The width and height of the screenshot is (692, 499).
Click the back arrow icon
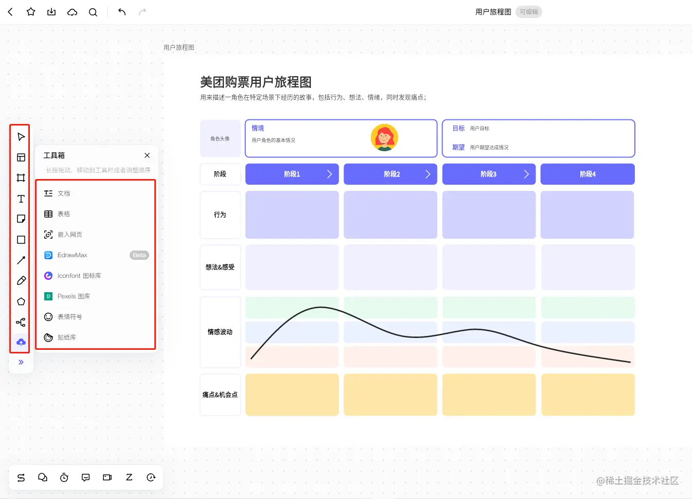point(10,12)
